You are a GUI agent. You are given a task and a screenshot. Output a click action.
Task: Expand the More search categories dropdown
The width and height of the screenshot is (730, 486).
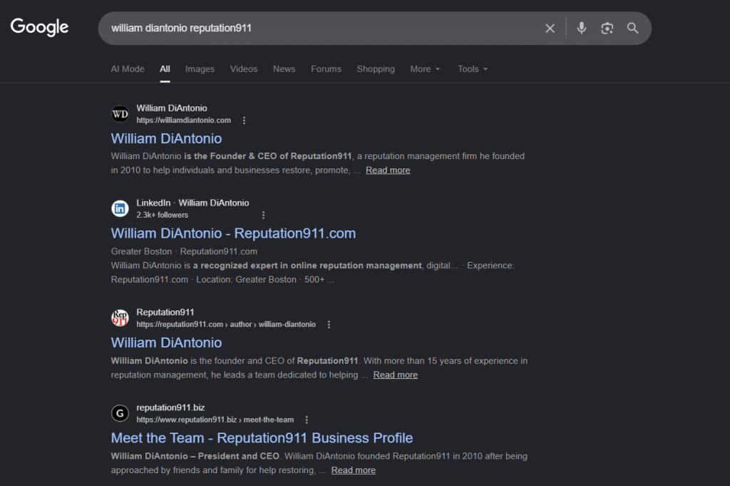[425, 69]
